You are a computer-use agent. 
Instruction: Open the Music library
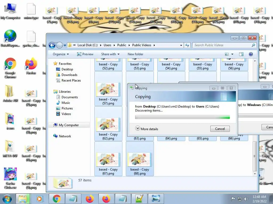66,103
